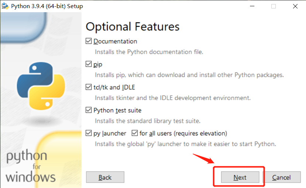Viewport: 306px width, 188px height.
Task: Click the 'Optional Features' heading
Action: click(x=132, y=27)
